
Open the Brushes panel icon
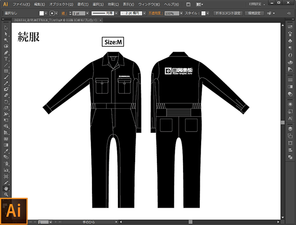290,34
